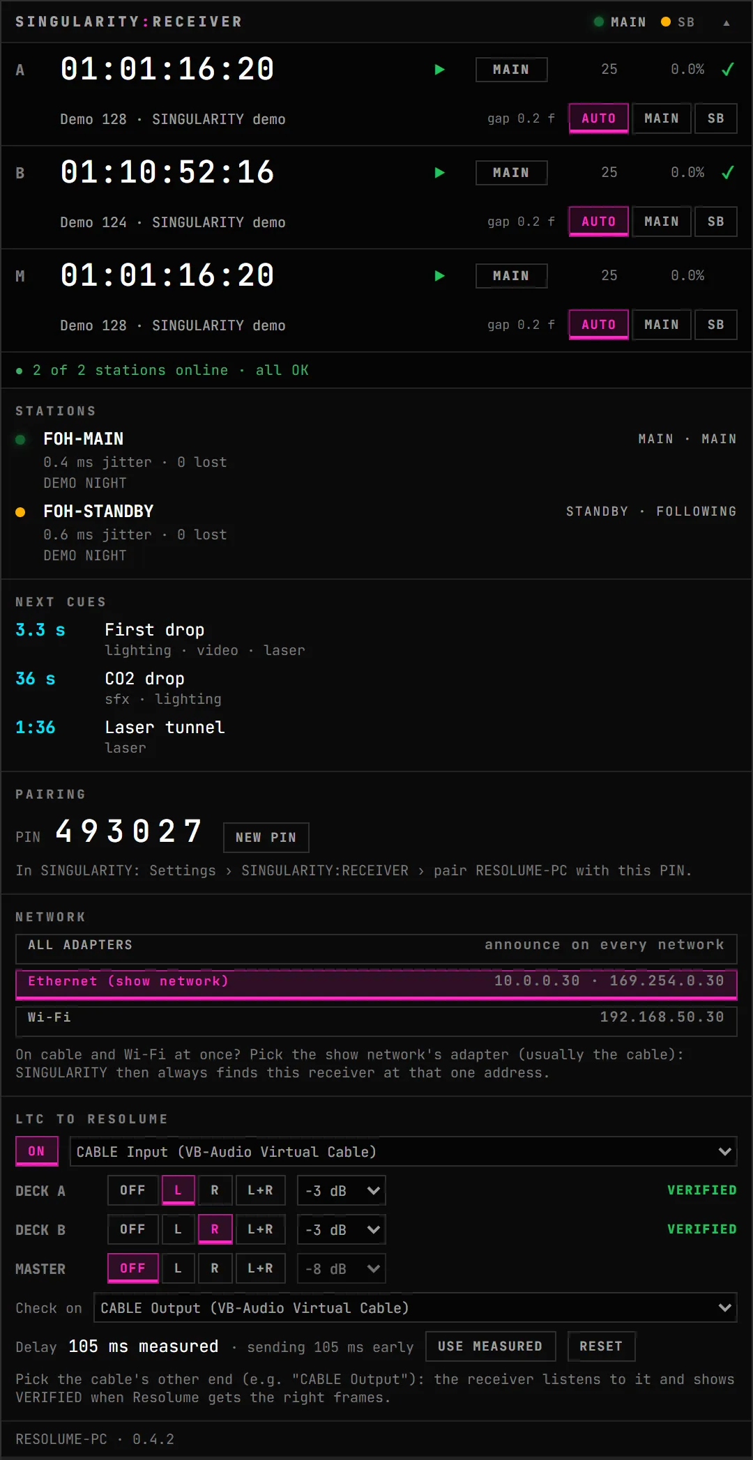Click the stations online status line
Viewport: 753px width, 1460px height.
(x=162, y=370)
